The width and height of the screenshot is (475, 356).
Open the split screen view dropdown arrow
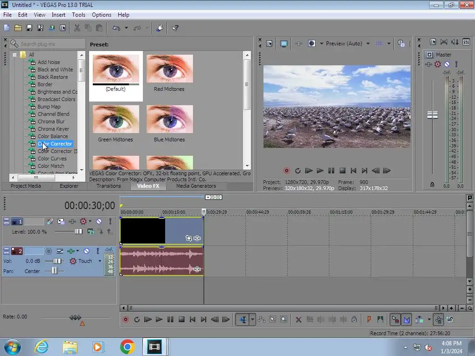pos(321,44)
